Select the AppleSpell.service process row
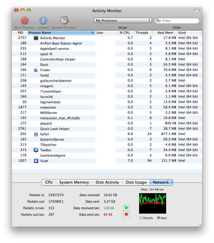The height and width of the screenshot is (243, 214). tap(107, 49)
